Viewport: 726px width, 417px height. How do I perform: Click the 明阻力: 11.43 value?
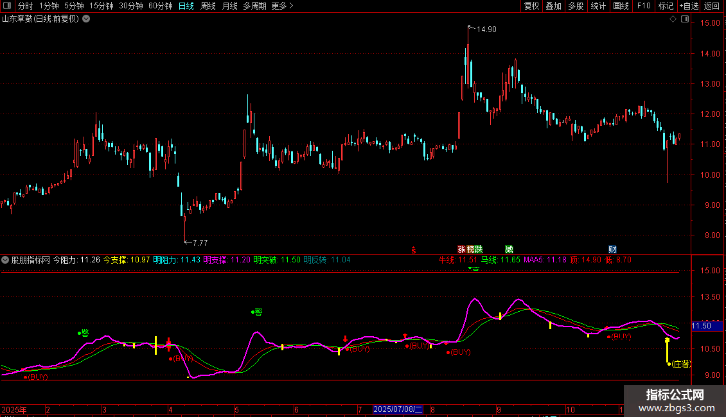pos(177,260)
